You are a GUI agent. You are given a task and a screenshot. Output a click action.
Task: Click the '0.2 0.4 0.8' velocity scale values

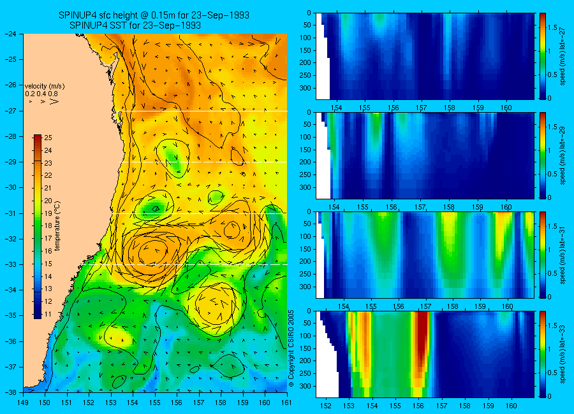41,94
